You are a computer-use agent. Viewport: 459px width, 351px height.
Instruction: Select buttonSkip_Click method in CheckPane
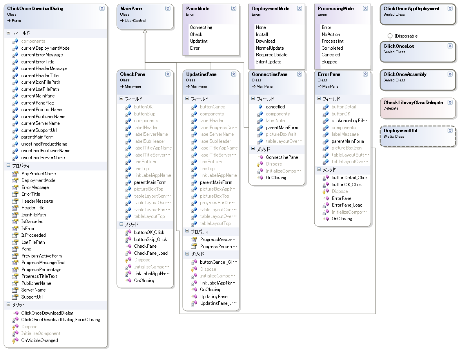[151, 239]
